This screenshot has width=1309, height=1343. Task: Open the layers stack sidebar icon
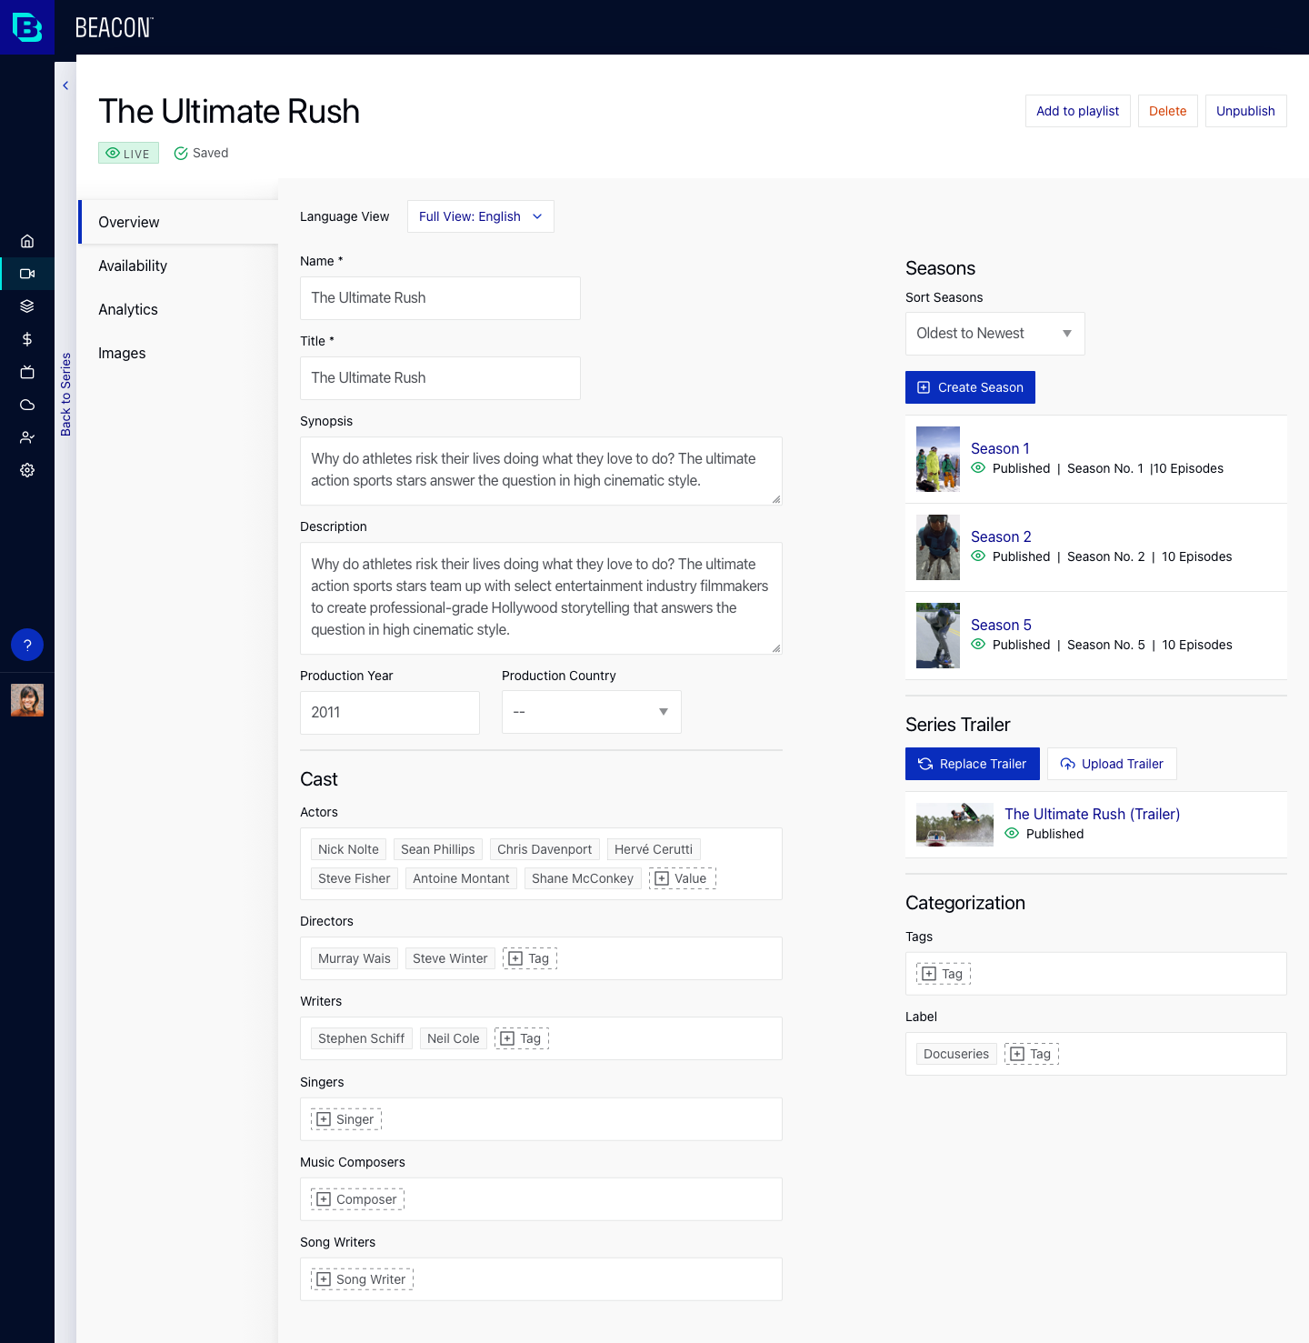[27, 306]
